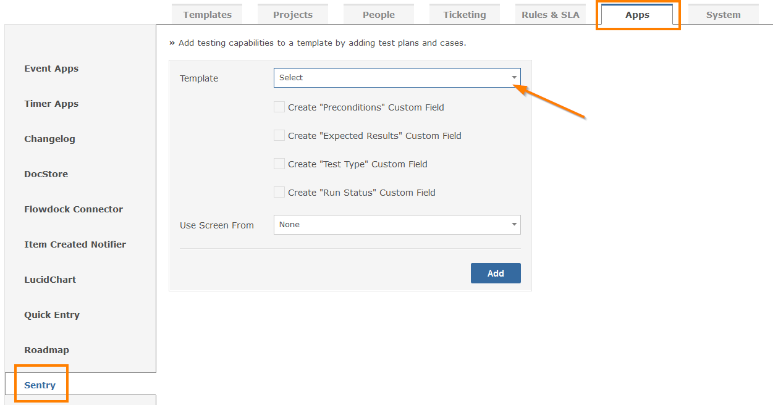This screenshot has height=405, width=773.
Task: Open the Templates tab
Action: pos(207,15)
